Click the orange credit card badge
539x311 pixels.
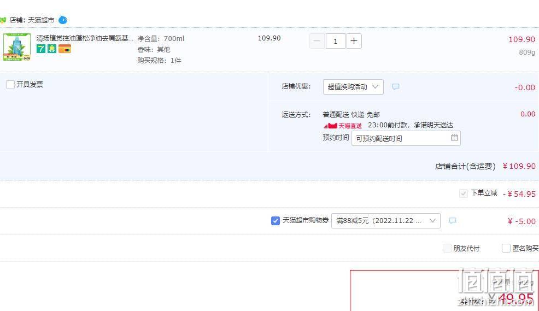coord(65,49)
